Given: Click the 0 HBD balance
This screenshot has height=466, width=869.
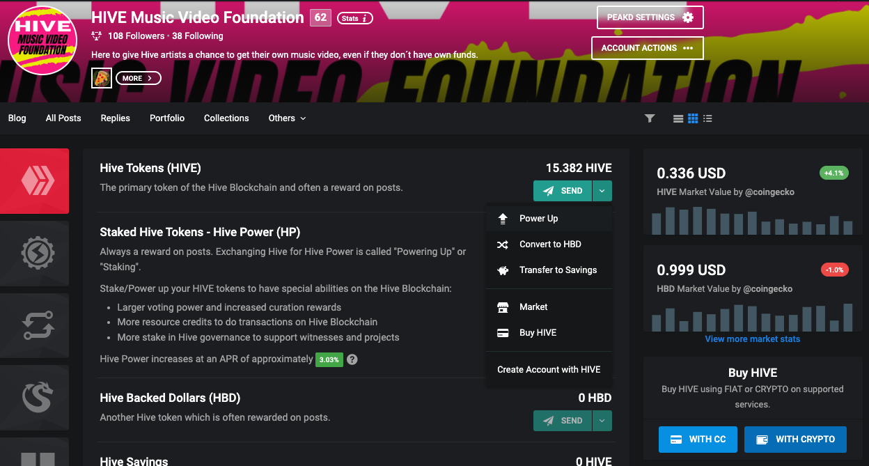Looking at the screenshot, I should coord(595,398).
